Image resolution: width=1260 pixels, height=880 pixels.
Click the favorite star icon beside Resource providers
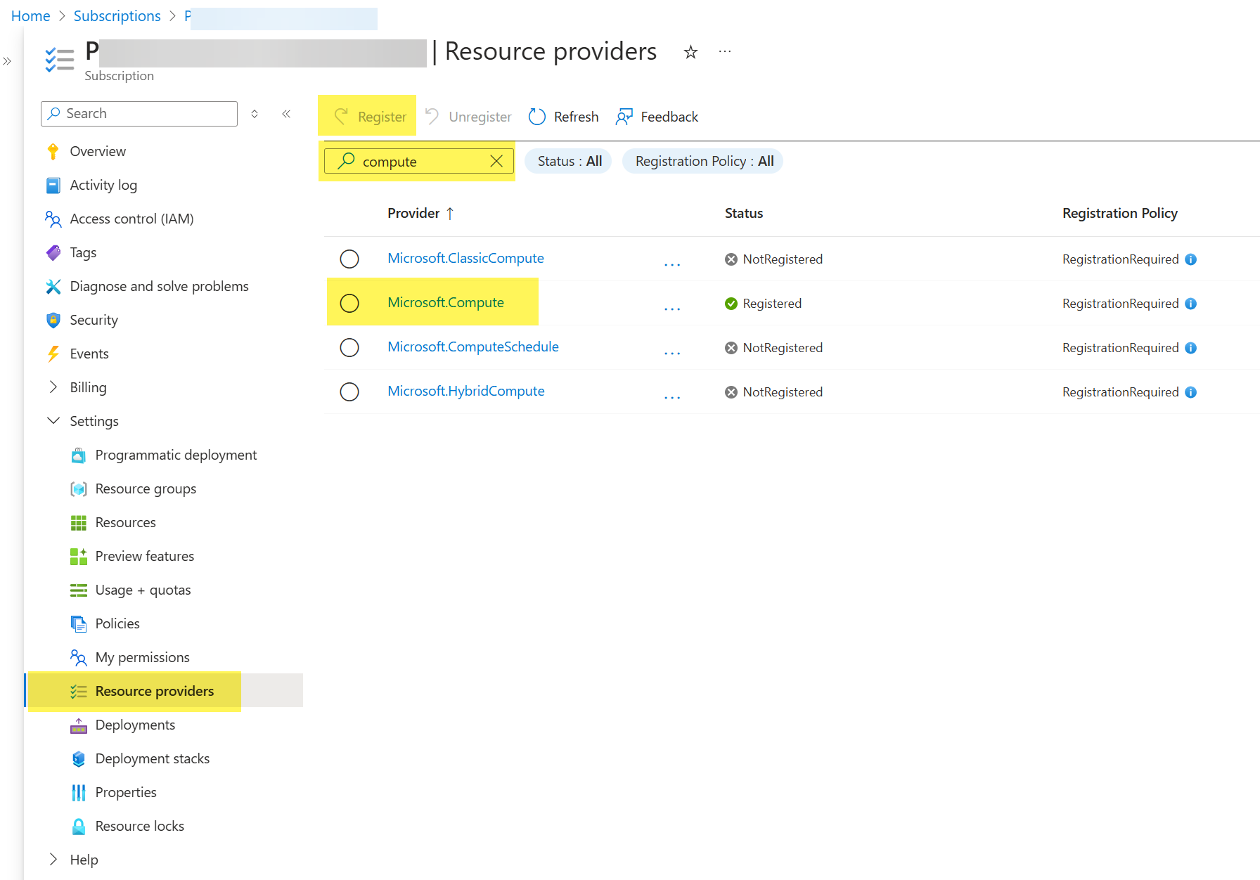point(690,52)
